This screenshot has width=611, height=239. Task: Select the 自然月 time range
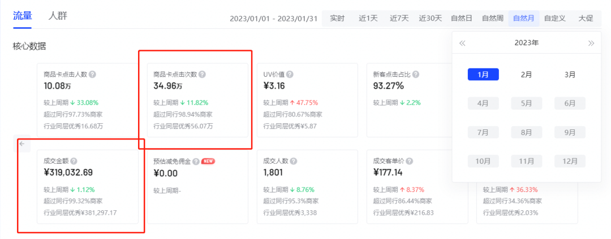tap(524, 18)
